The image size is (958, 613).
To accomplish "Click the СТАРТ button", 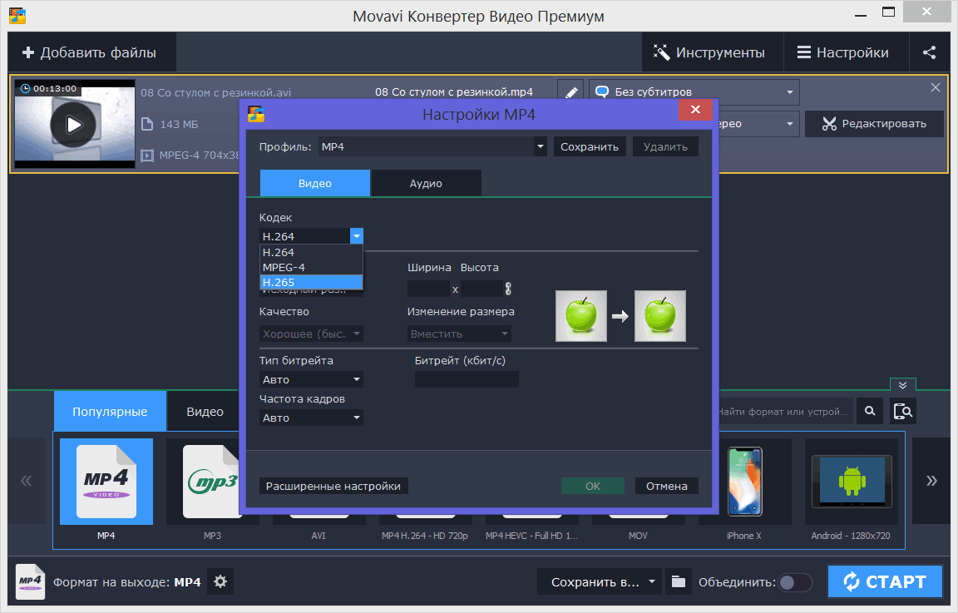I will coord(885,581).
